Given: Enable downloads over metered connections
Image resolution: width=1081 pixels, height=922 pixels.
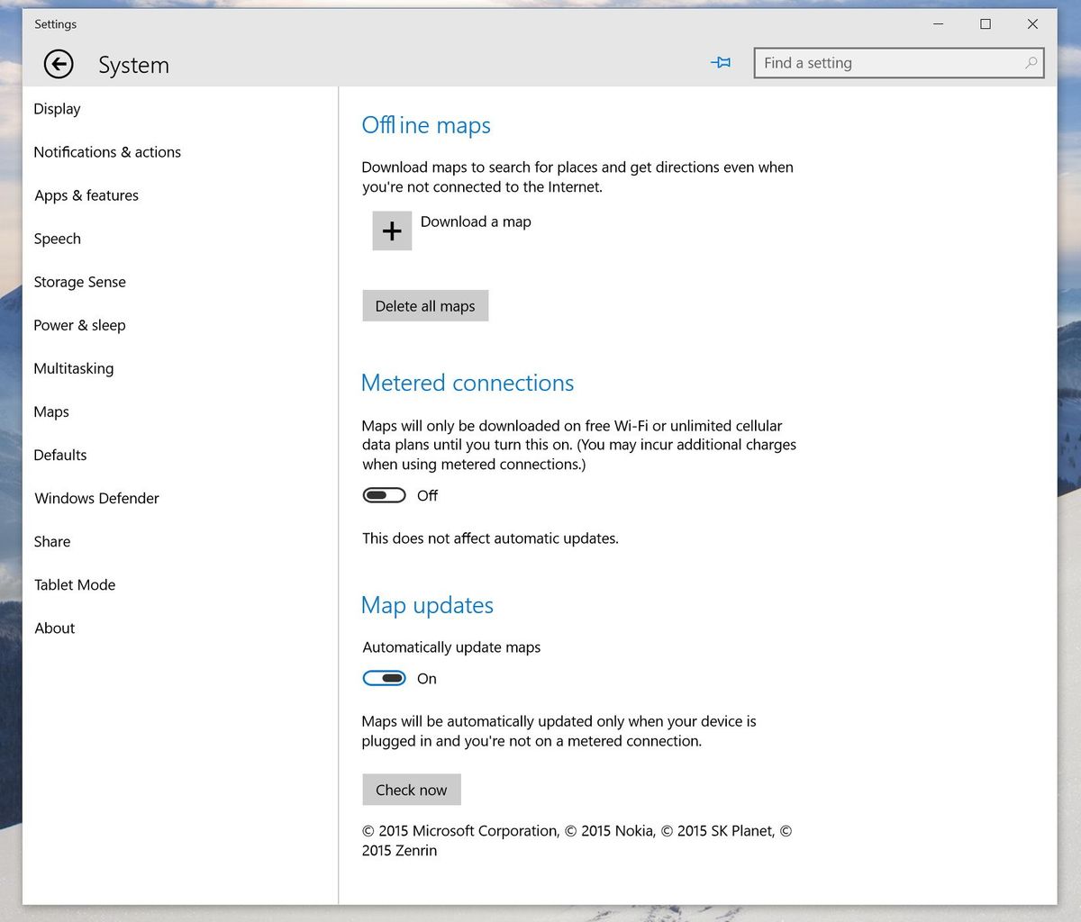Looking at the screenshot, I should (x=384, y=494).
